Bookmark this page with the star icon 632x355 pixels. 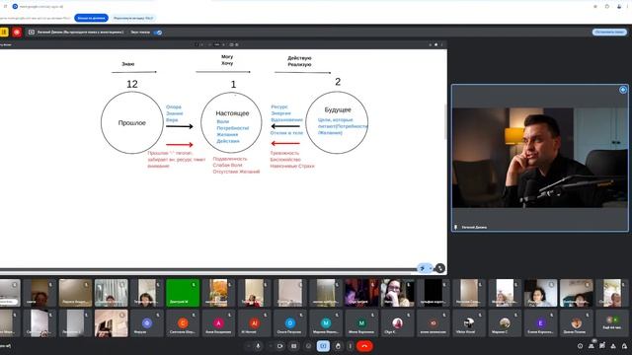(595, 7)
